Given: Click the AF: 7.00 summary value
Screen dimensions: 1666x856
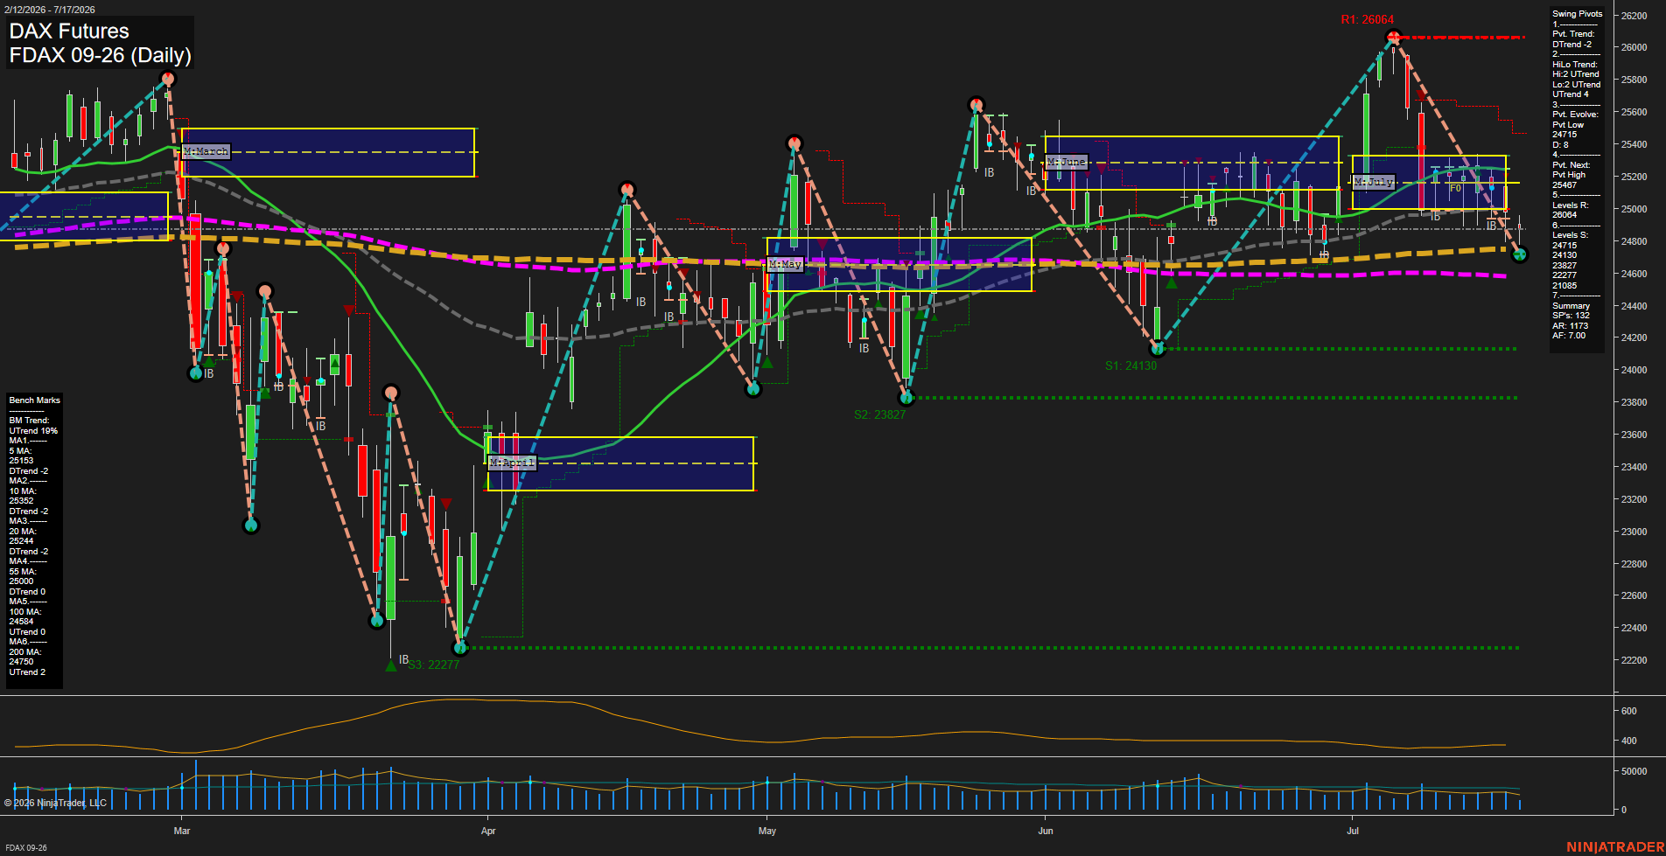Looking at the screenshot, I should click(1569, 336).
